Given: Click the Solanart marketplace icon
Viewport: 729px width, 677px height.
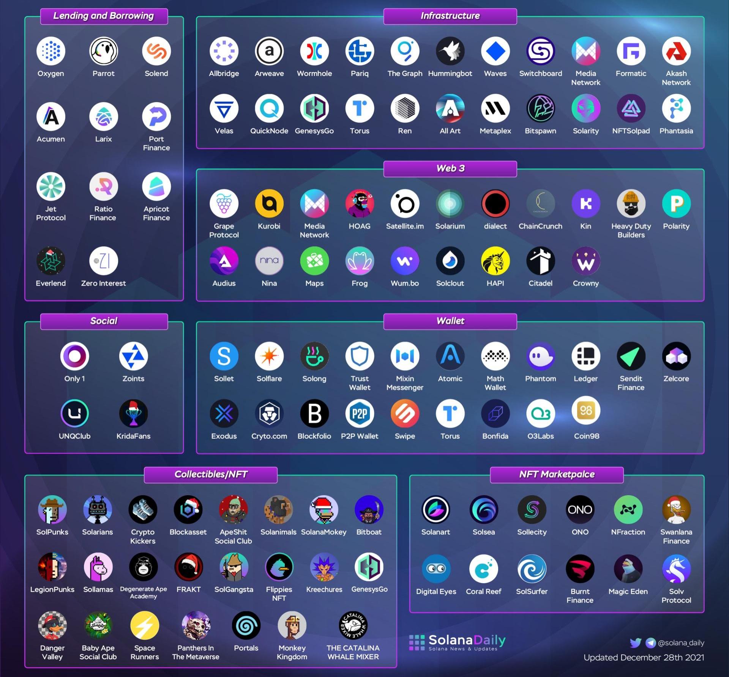Looking at the screenshot, I should [x=436, y=509].
